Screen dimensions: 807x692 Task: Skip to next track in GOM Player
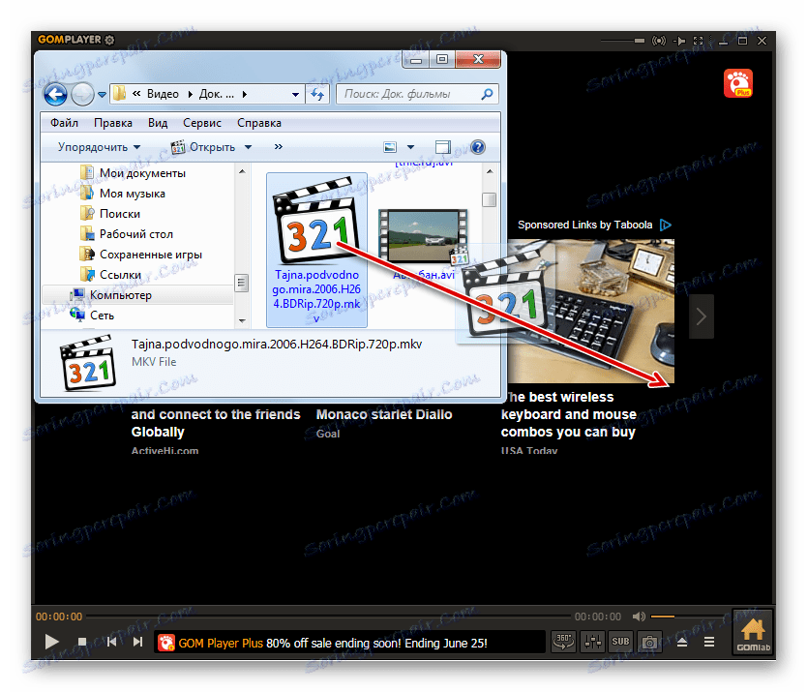(x=137, y=642)
